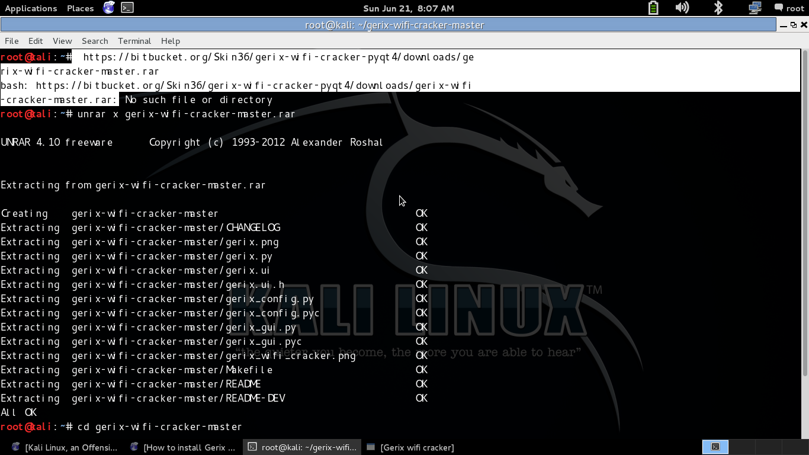Viewport: 809px width, 455px height.
Task: Launch the Iceweasel browser globe icon
Action: tap(109, 8)
